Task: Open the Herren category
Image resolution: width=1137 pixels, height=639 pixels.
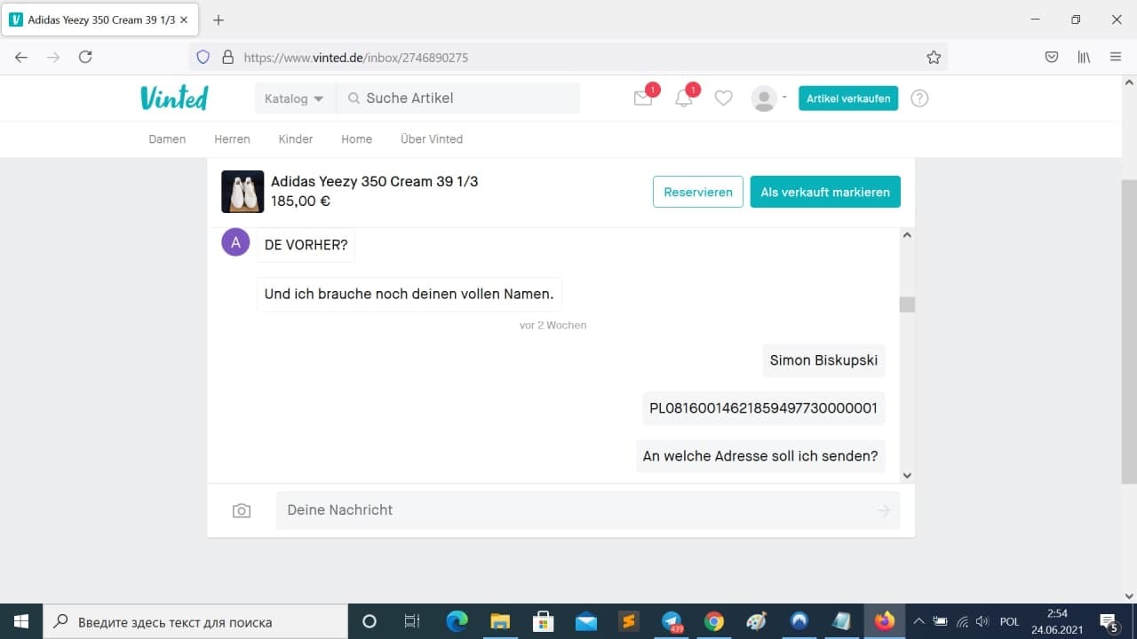Action: tap(232, 139)
